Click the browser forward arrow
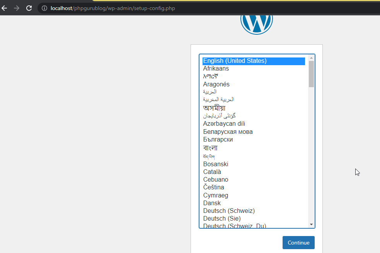 point(16,8)
